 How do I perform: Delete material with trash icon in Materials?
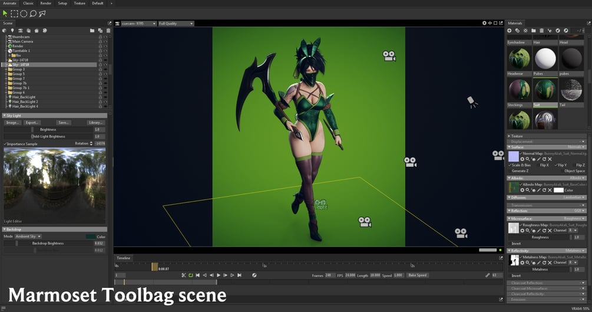tap(541, 31)
